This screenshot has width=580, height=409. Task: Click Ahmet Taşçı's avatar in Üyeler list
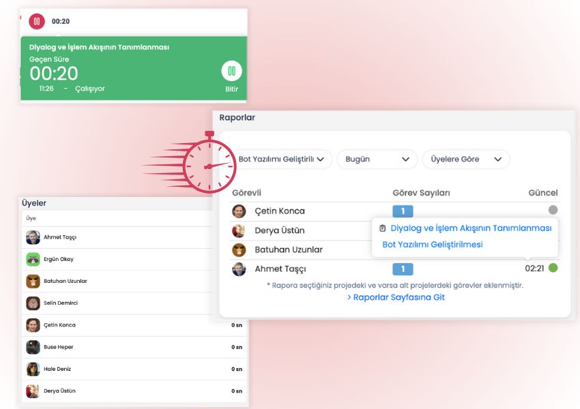click(x=33, y=237)
